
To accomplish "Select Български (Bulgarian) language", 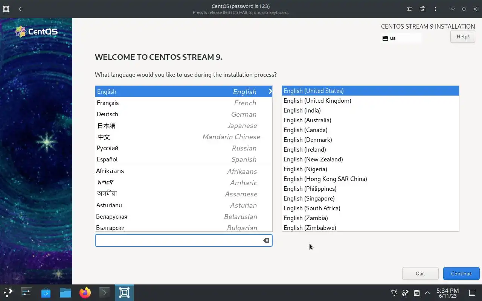I will [x=184, y=227].
